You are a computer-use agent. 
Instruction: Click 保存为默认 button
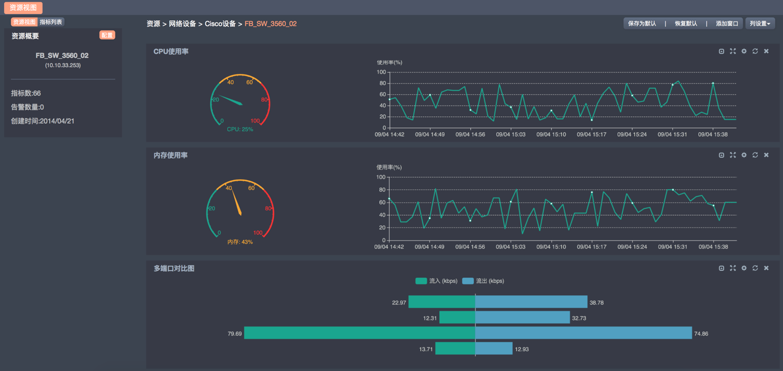pyautogui.click(x=642, y=24)
